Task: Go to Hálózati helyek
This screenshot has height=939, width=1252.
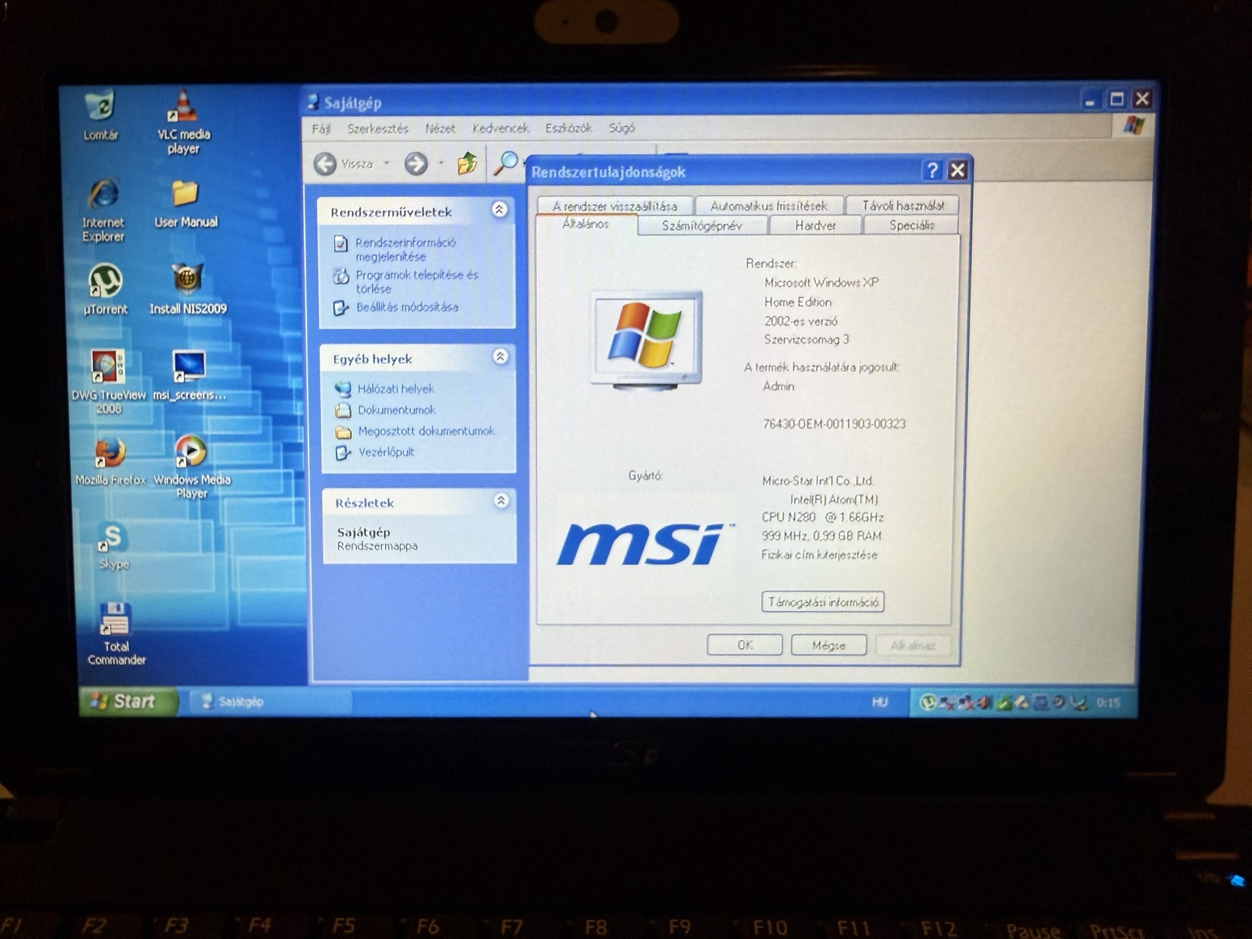Action: pyautogui.click(x=395, y=389)
